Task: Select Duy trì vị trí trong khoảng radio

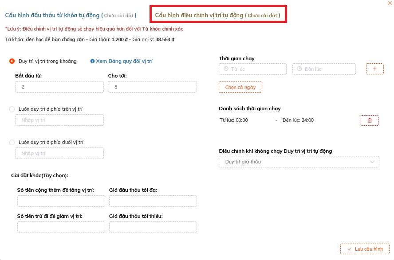Action: pos(12,62)
